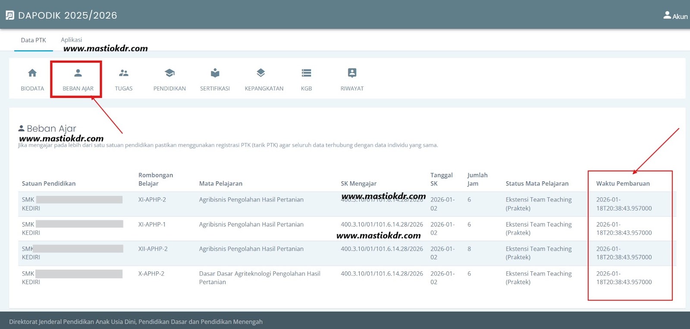Click the 8 hours cell in XII-APHP-2 row
This screenshot has height=329, width=690.
pyautogui.click(x=469, y=249)
